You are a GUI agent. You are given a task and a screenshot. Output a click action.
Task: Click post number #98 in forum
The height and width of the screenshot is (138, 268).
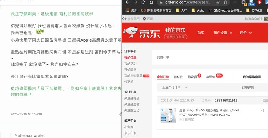pyautogui.click(x=39, y=114)
